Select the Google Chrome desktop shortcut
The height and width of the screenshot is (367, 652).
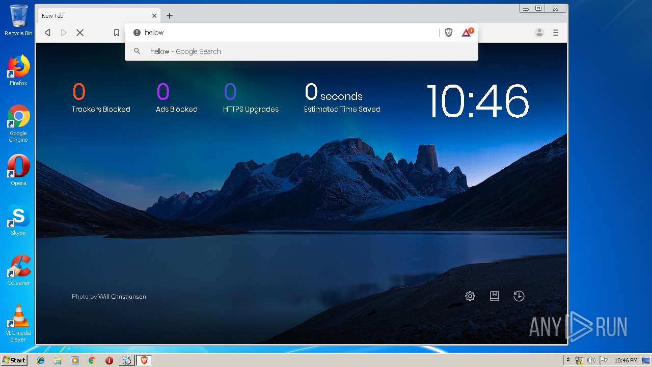18,123
